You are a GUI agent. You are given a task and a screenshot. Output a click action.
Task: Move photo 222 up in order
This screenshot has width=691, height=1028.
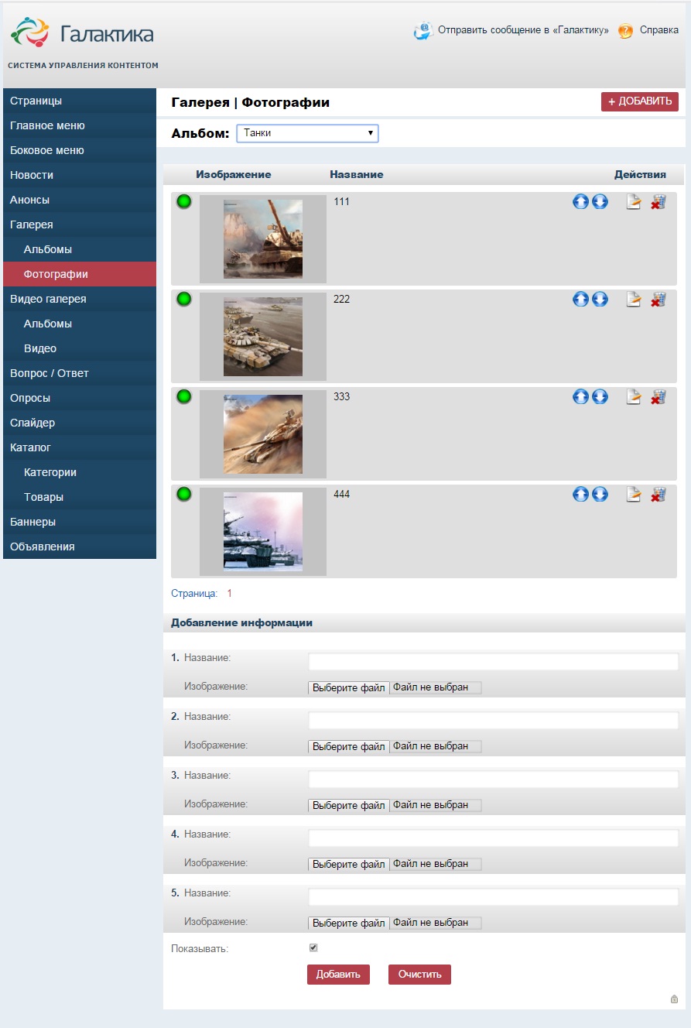coord(580,300)
